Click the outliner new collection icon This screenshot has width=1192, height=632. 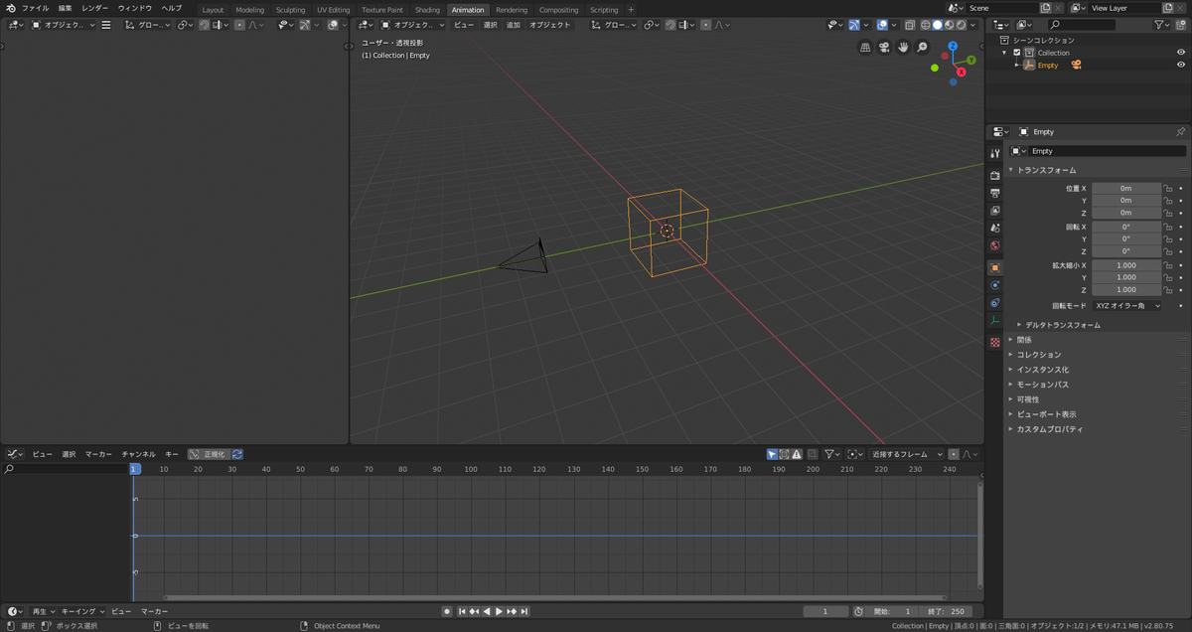click(x=1181, y=25)
